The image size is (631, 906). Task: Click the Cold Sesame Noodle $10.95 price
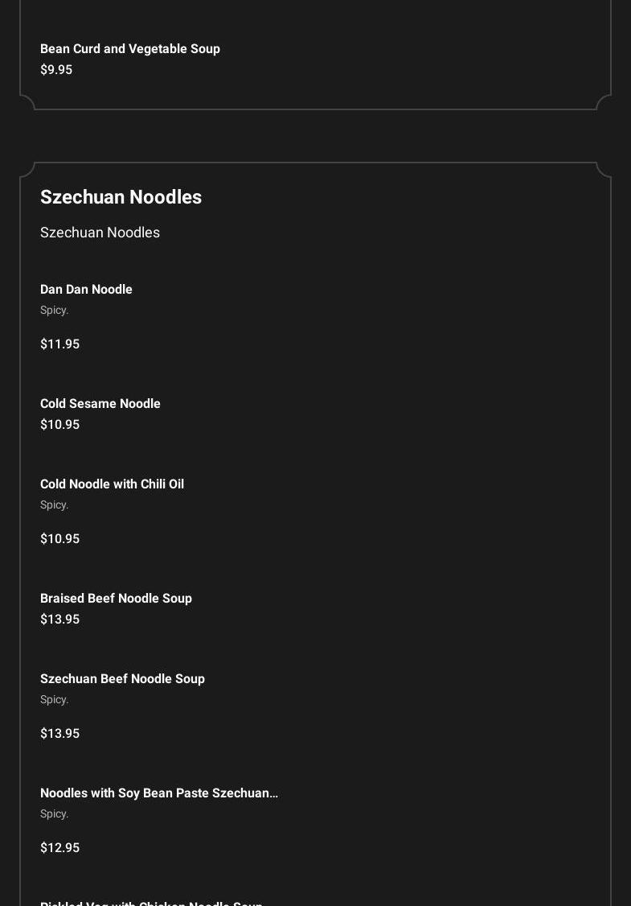point(59,424)
